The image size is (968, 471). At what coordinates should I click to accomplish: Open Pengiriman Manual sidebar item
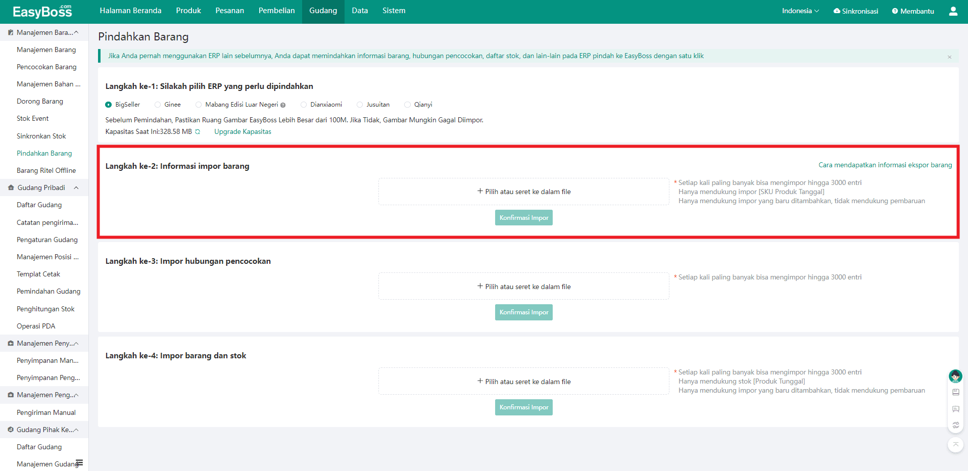[46, 412]
